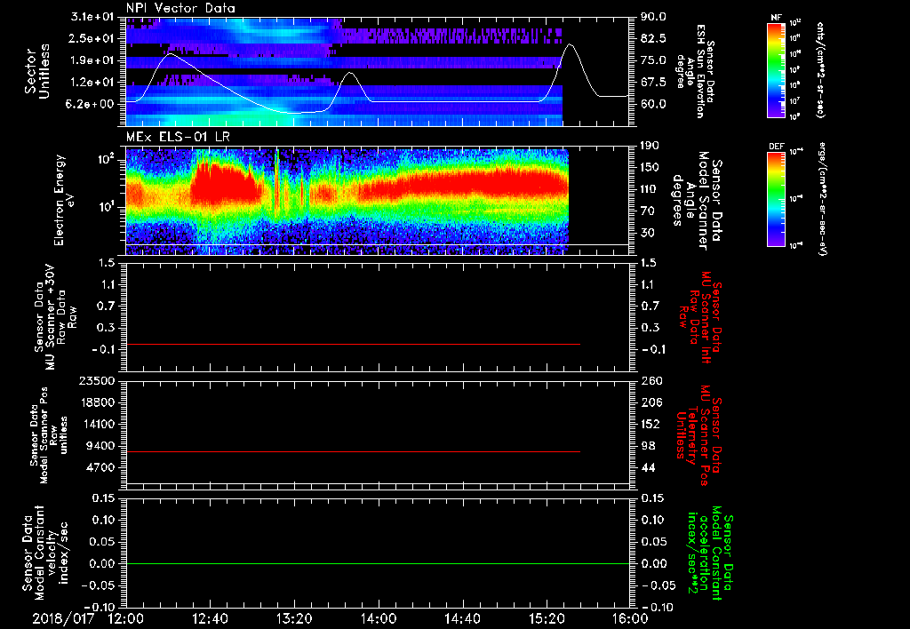The height and width of the screenshot is (629, 910).
Task: Click the 'MEx ELS-01 LR' panel title
Action: coord(178,137)
